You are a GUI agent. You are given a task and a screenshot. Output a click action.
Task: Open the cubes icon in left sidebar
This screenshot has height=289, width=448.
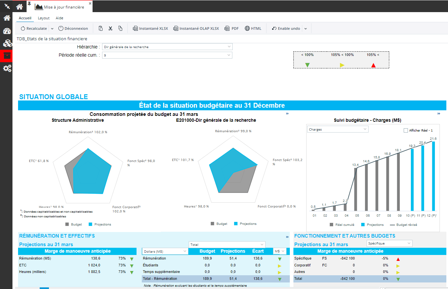coord(7,43)
